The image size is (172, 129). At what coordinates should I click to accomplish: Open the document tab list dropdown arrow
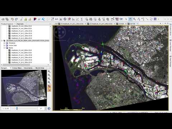(165, 24)
